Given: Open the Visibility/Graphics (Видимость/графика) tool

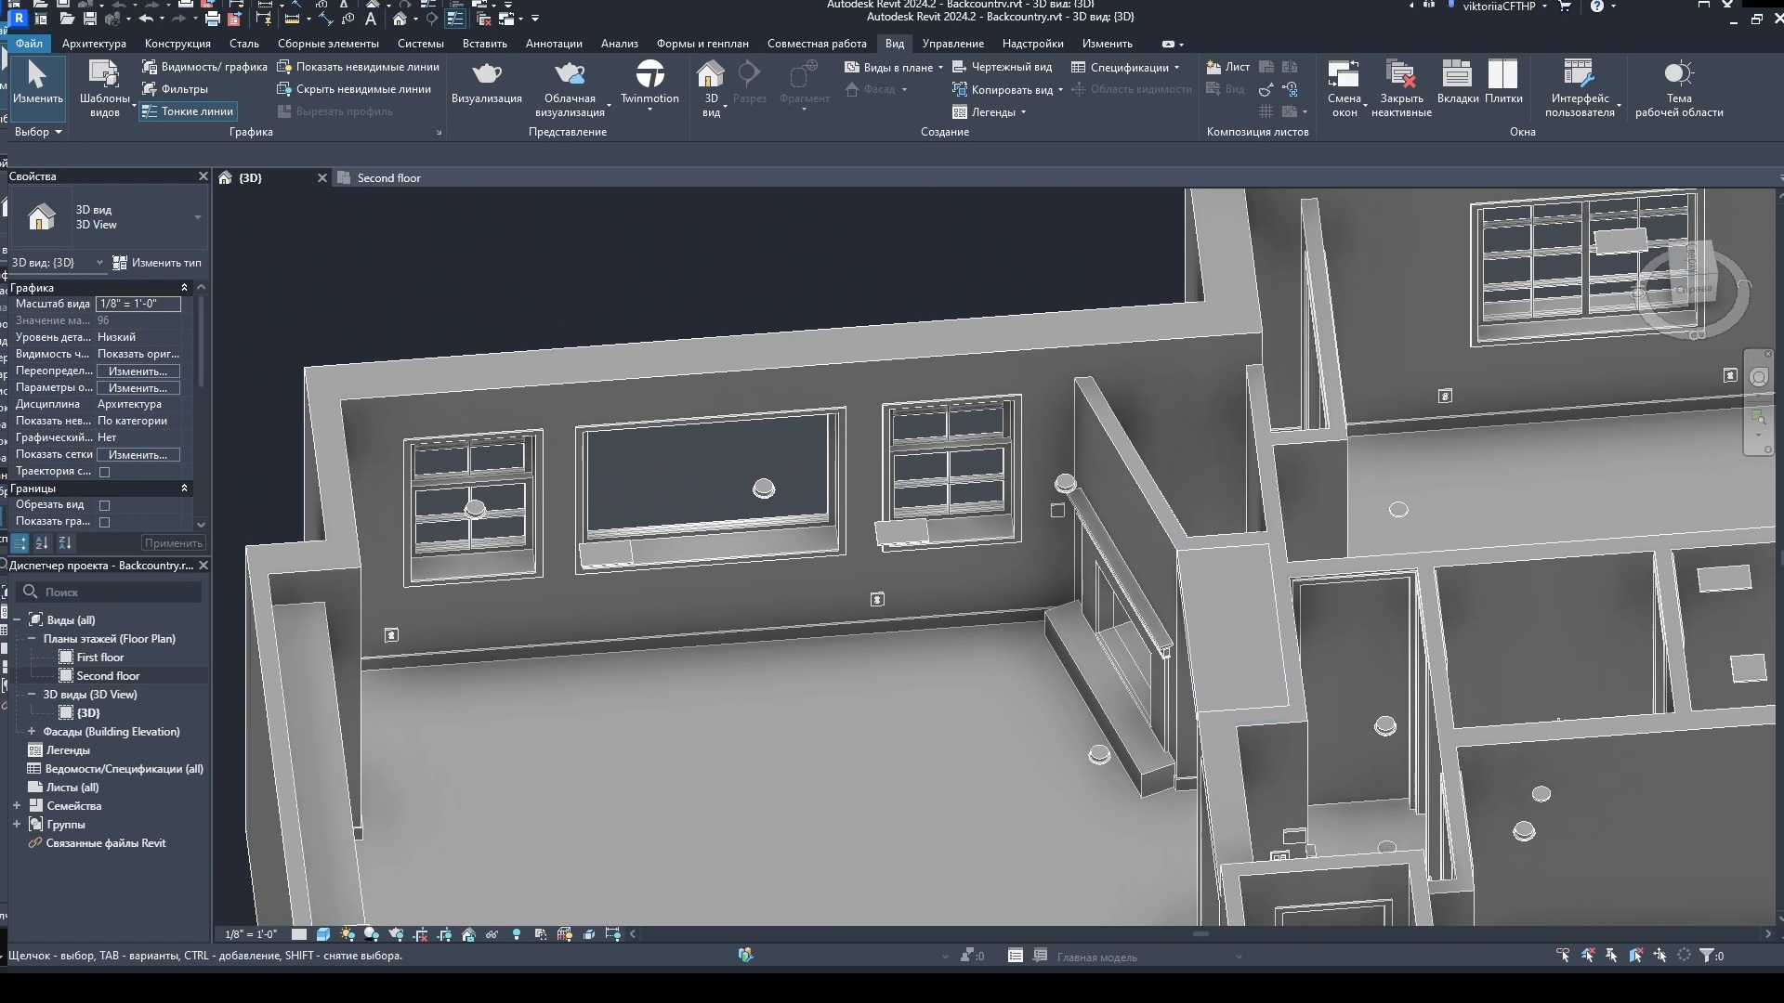Looking at the screenshot, I should (x=204, y=67).
